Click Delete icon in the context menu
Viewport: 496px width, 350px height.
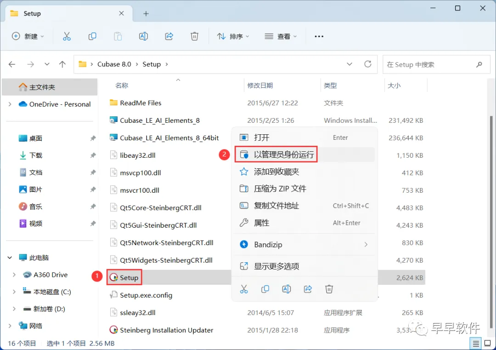click(329, 289)
